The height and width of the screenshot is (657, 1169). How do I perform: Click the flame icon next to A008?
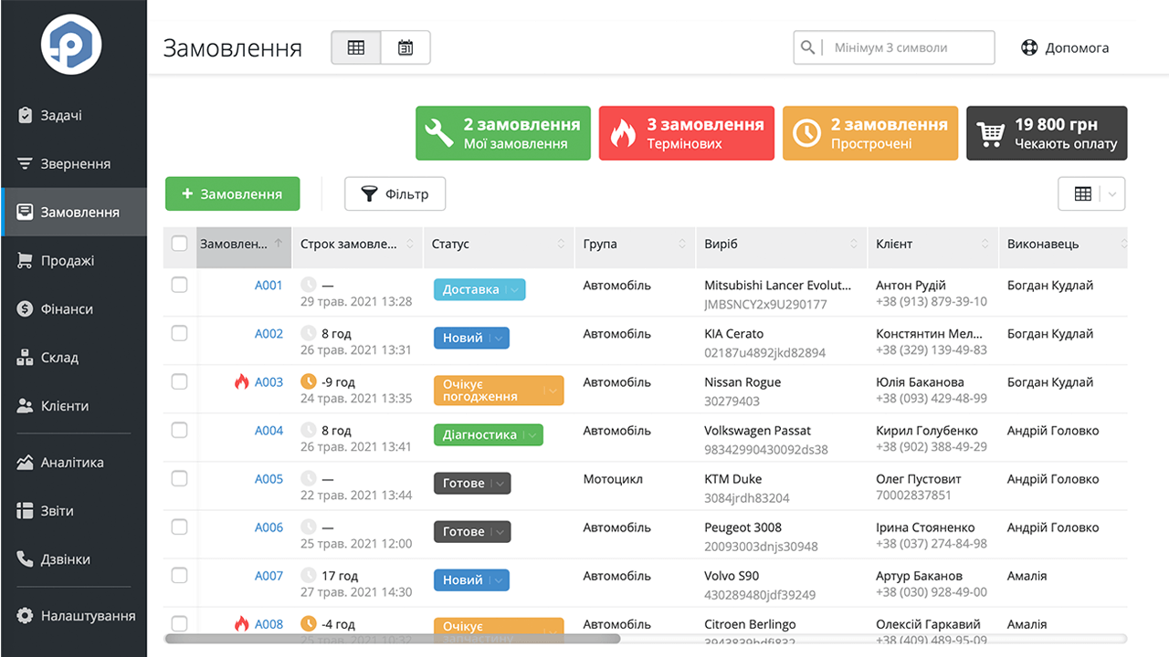pyautogui.click(x=241, y=624)
